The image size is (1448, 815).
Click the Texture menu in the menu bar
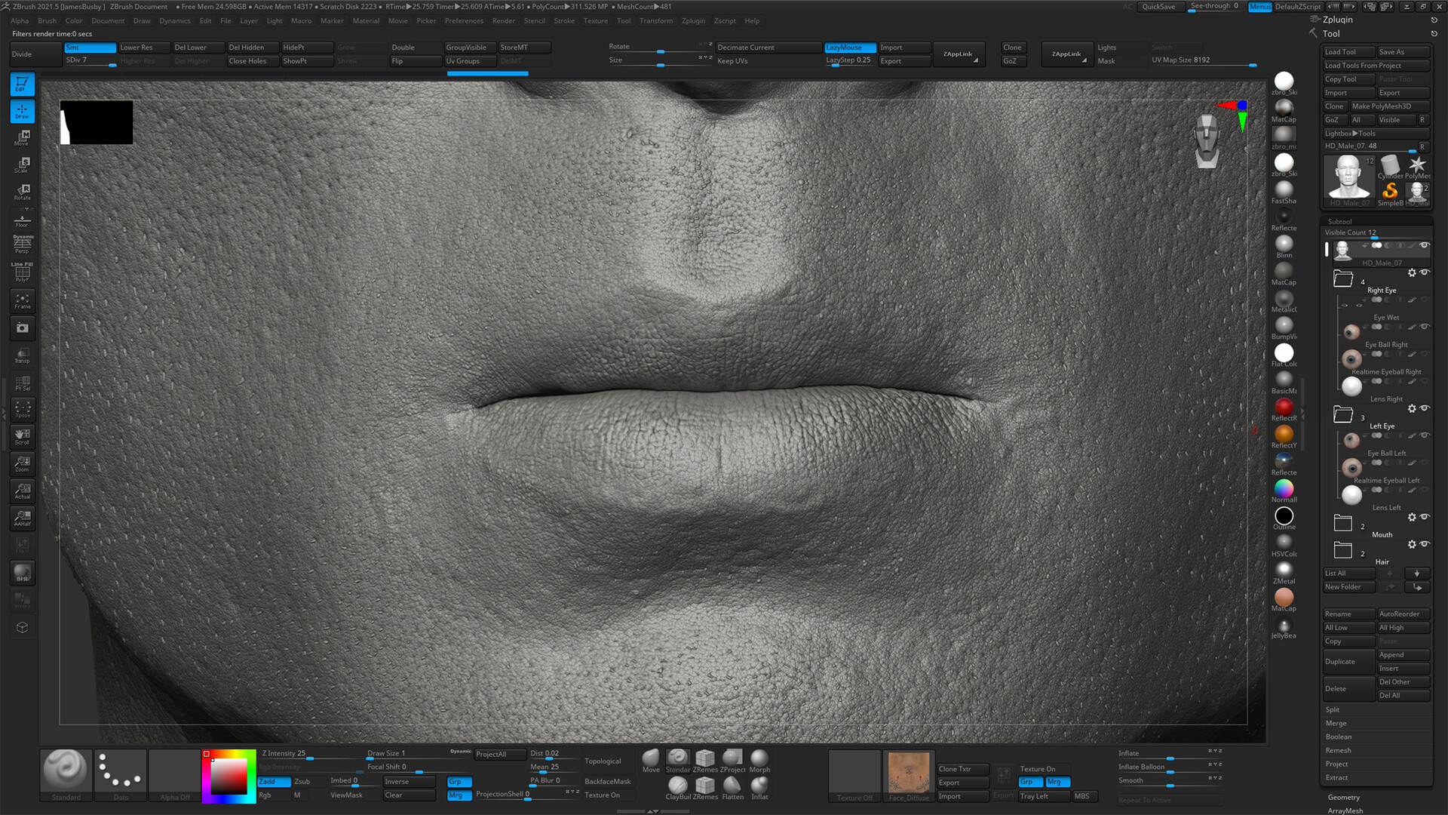595,20
